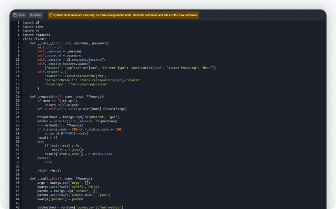Select line number 46 in the gutter
The height and width of the screenshot is (209, 336).
click(17, 207)
